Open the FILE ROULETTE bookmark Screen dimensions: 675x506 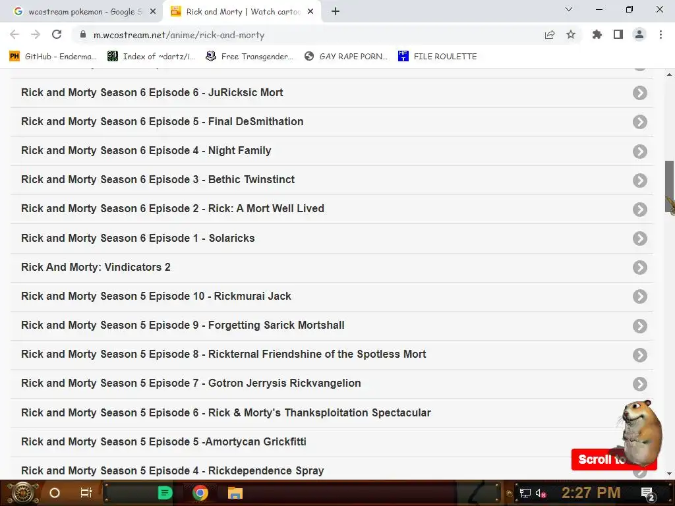[438, 57]
